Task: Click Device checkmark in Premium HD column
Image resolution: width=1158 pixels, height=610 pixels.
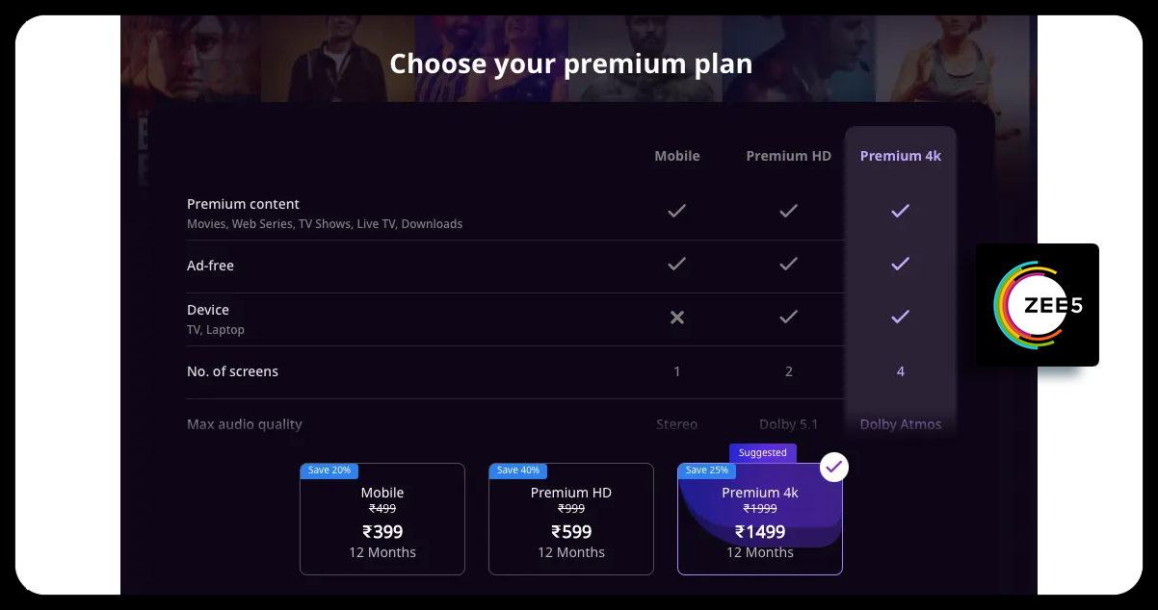Action: [x=789, y=317]
